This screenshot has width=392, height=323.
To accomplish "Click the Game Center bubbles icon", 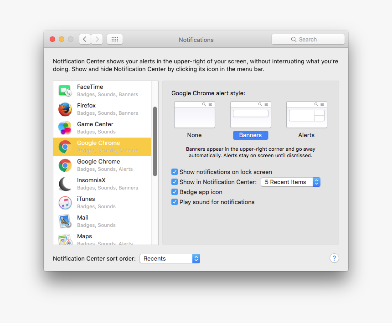I will click(65, 128).
